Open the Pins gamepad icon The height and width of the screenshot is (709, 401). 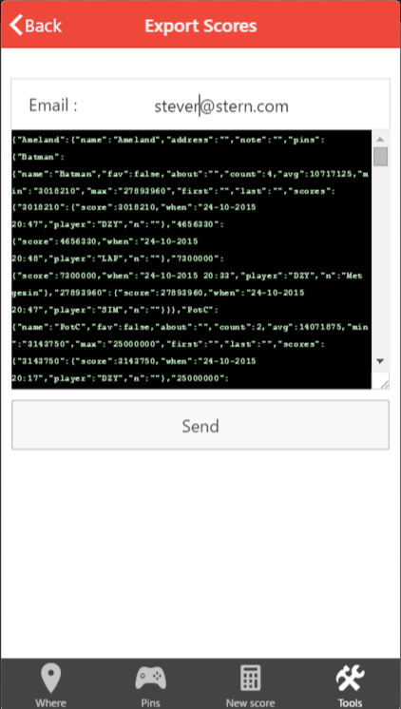[150, 679]
